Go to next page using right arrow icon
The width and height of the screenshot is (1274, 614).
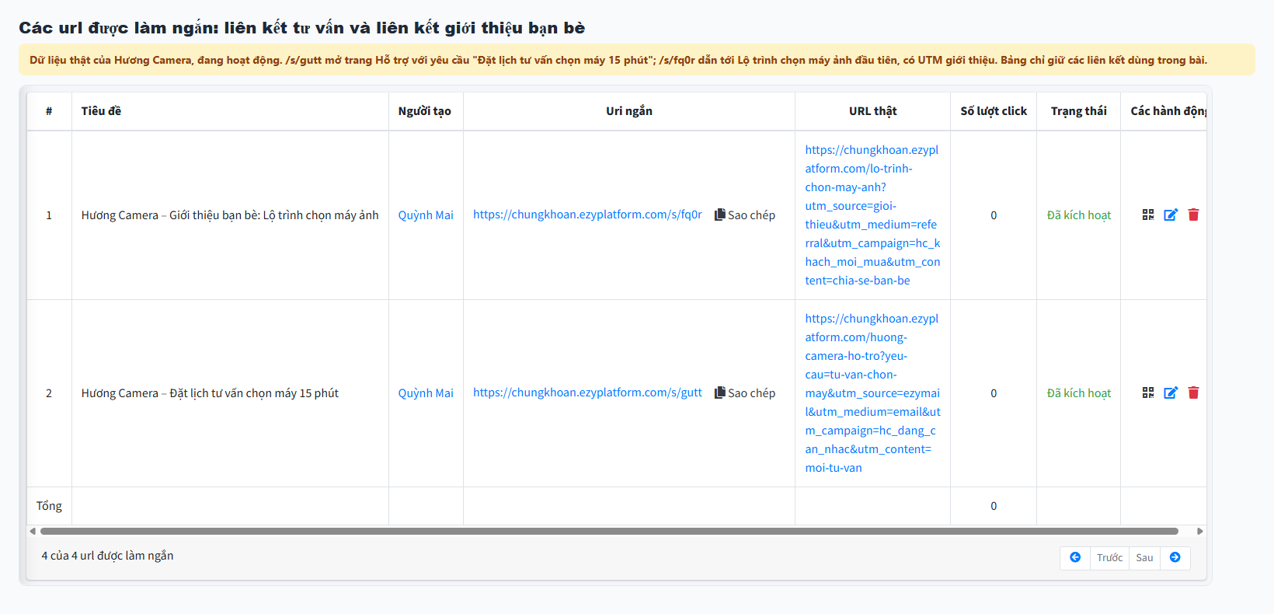pyautogui.click(x=1175, y=557)
